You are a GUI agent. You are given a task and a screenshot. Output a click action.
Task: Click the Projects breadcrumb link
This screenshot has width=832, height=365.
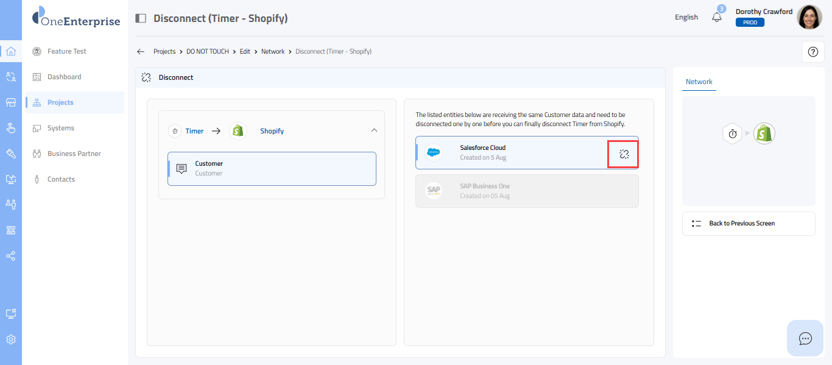164,52
